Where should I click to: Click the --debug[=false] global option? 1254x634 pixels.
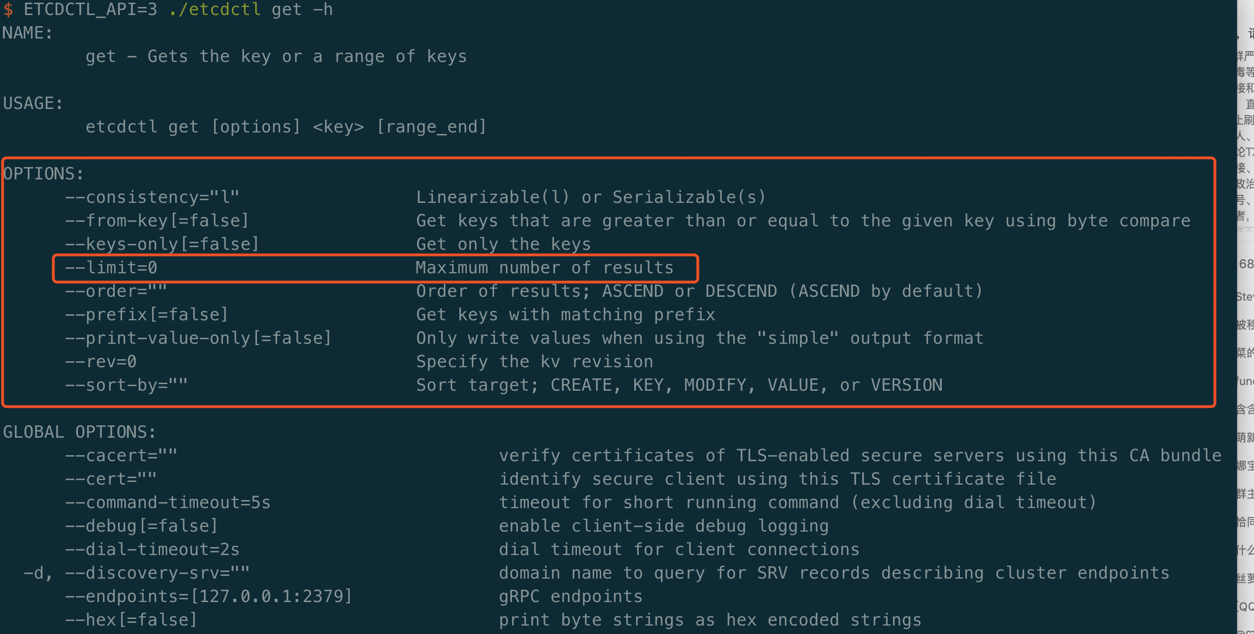(x=141, y=526)
